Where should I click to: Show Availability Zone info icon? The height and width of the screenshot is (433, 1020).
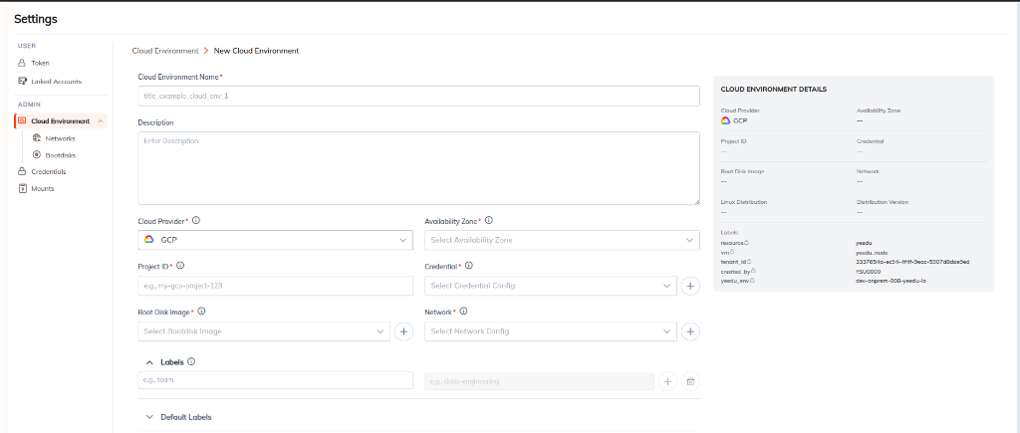[489, 220]
